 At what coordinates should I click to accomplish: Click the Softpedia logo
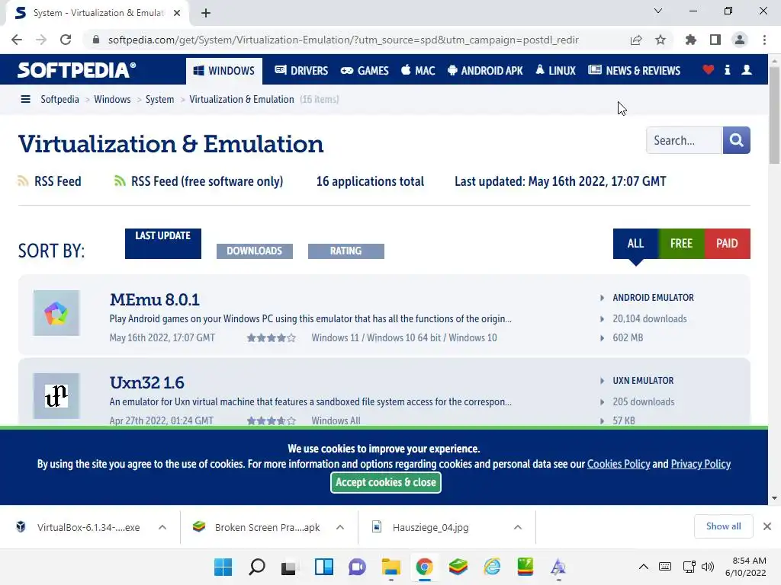pos(76,70)
